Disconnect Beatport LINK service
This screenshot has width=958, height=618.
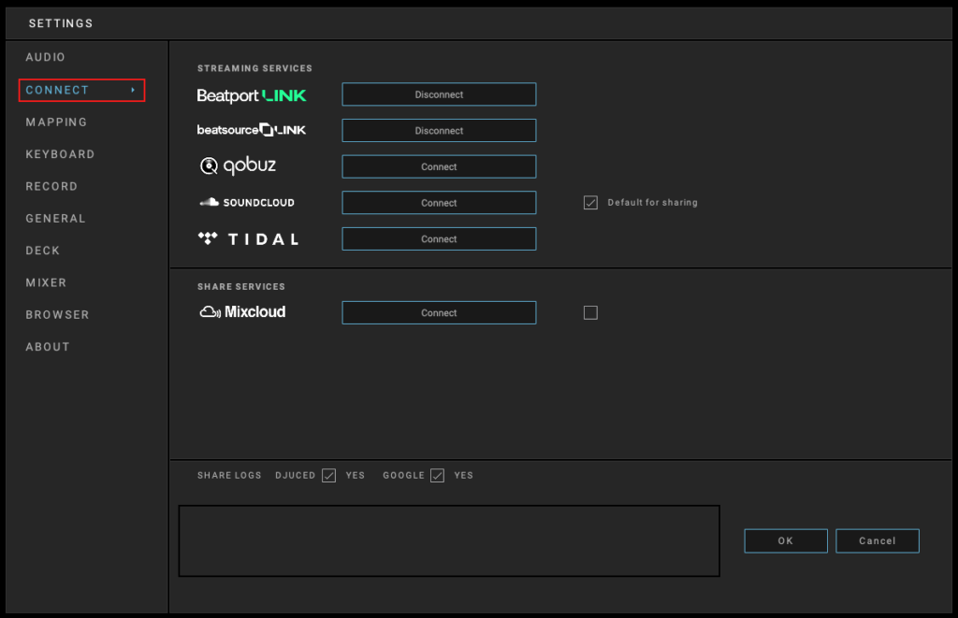(x=439, y=94)
